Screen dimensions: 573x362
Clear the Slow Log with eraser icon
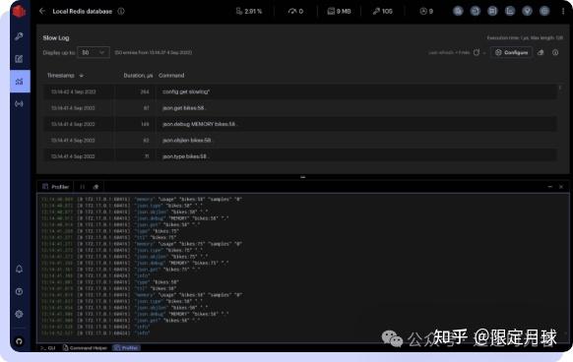click(541, 52)
